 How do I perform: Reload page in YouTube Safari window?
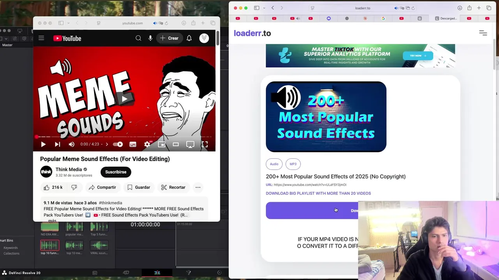pyautogui.click(x=166, y=23)
